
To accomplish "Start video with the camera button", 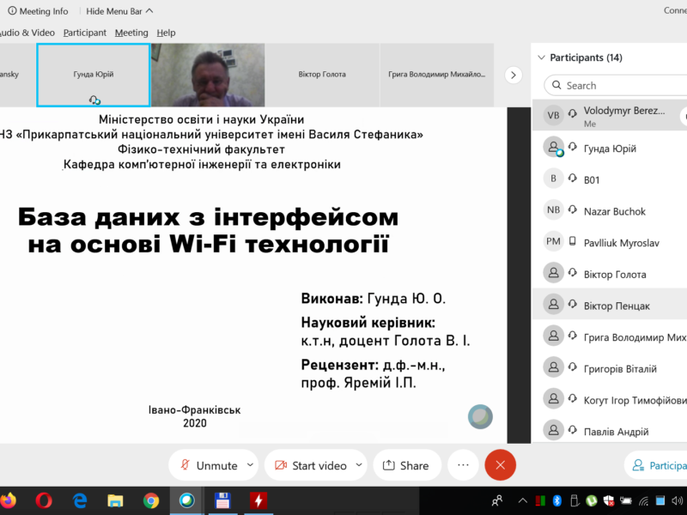I will point(310,465).
